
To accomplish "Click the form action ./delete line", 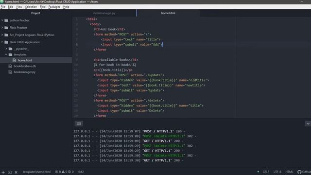I will (x=129, y=101).
